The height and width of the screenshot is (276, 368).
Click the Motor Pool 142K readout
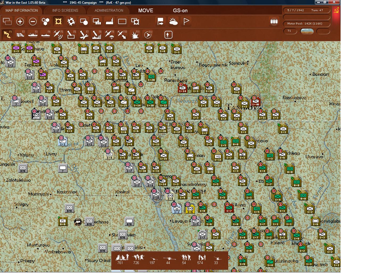(x=307, y=24)
